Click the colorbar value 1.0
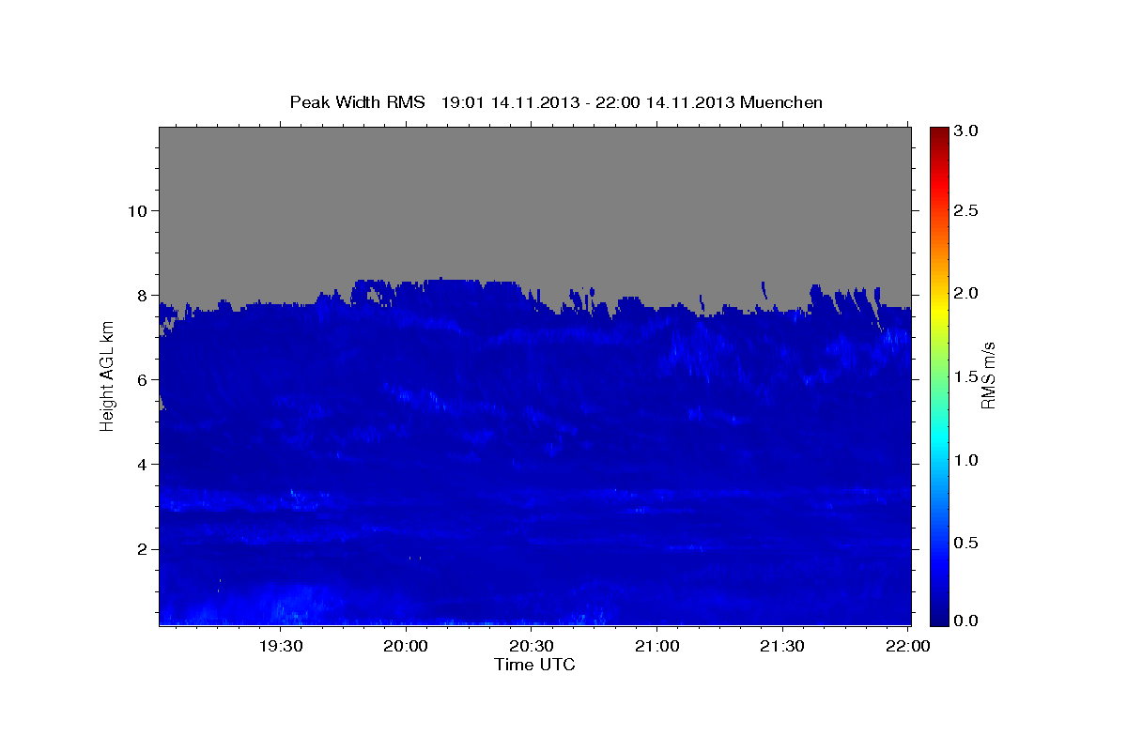Image resolution: width=1127 pixels, height=751 pixels. (966, 460)
